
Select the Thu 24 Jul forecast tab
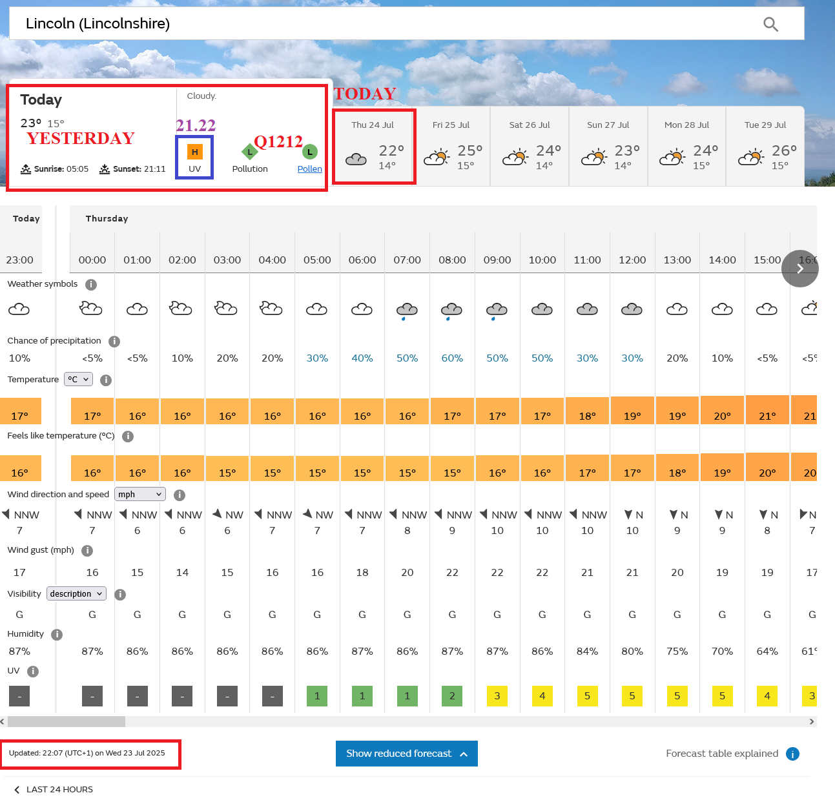(374, 147)
